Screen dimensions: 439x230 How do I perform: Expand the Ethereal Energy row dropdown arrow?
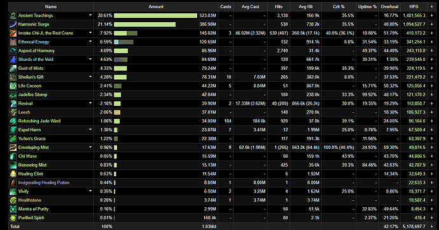click(90, 42)
